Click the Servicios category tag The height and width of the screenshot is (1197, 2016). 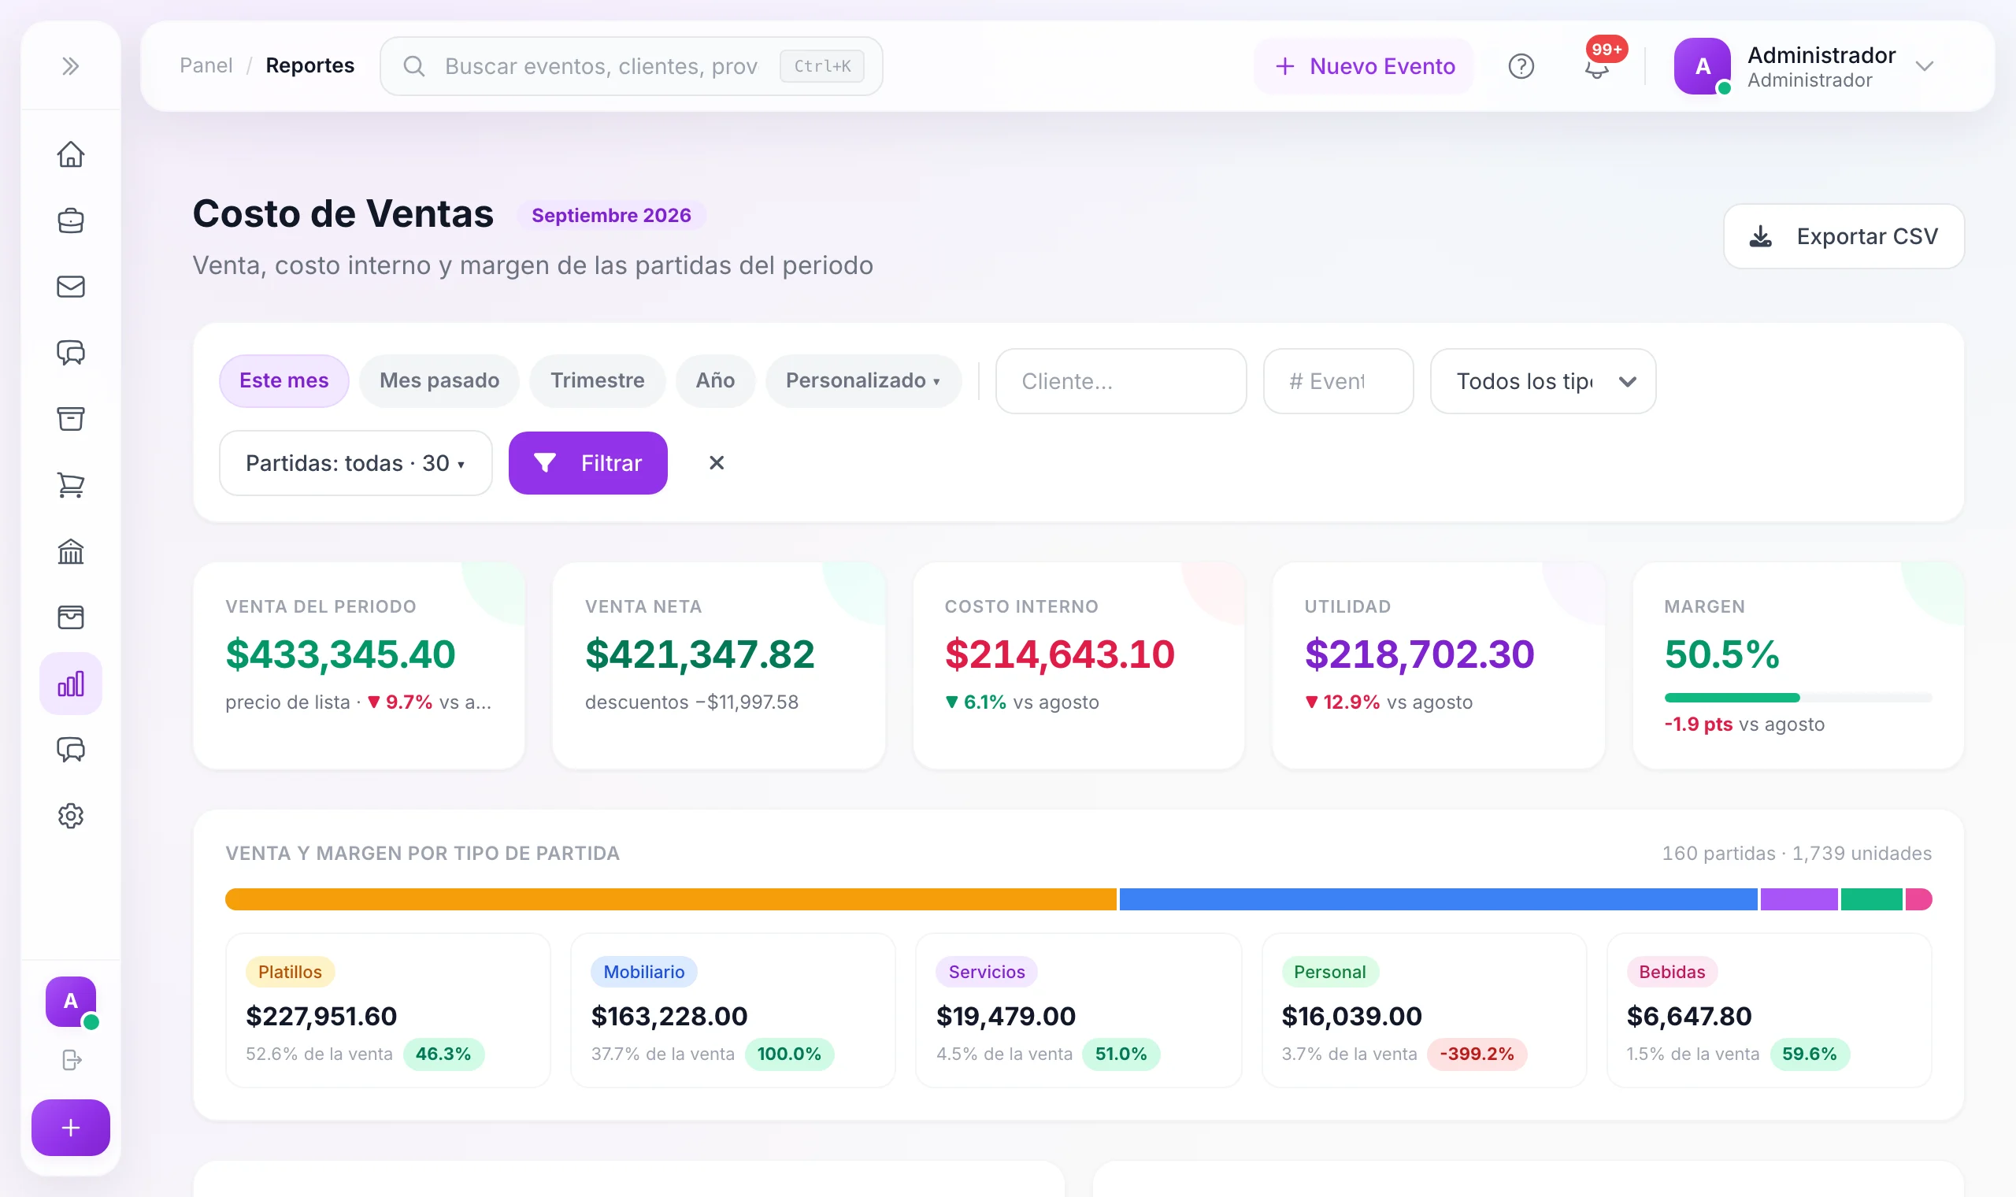(x=986, y=972)
